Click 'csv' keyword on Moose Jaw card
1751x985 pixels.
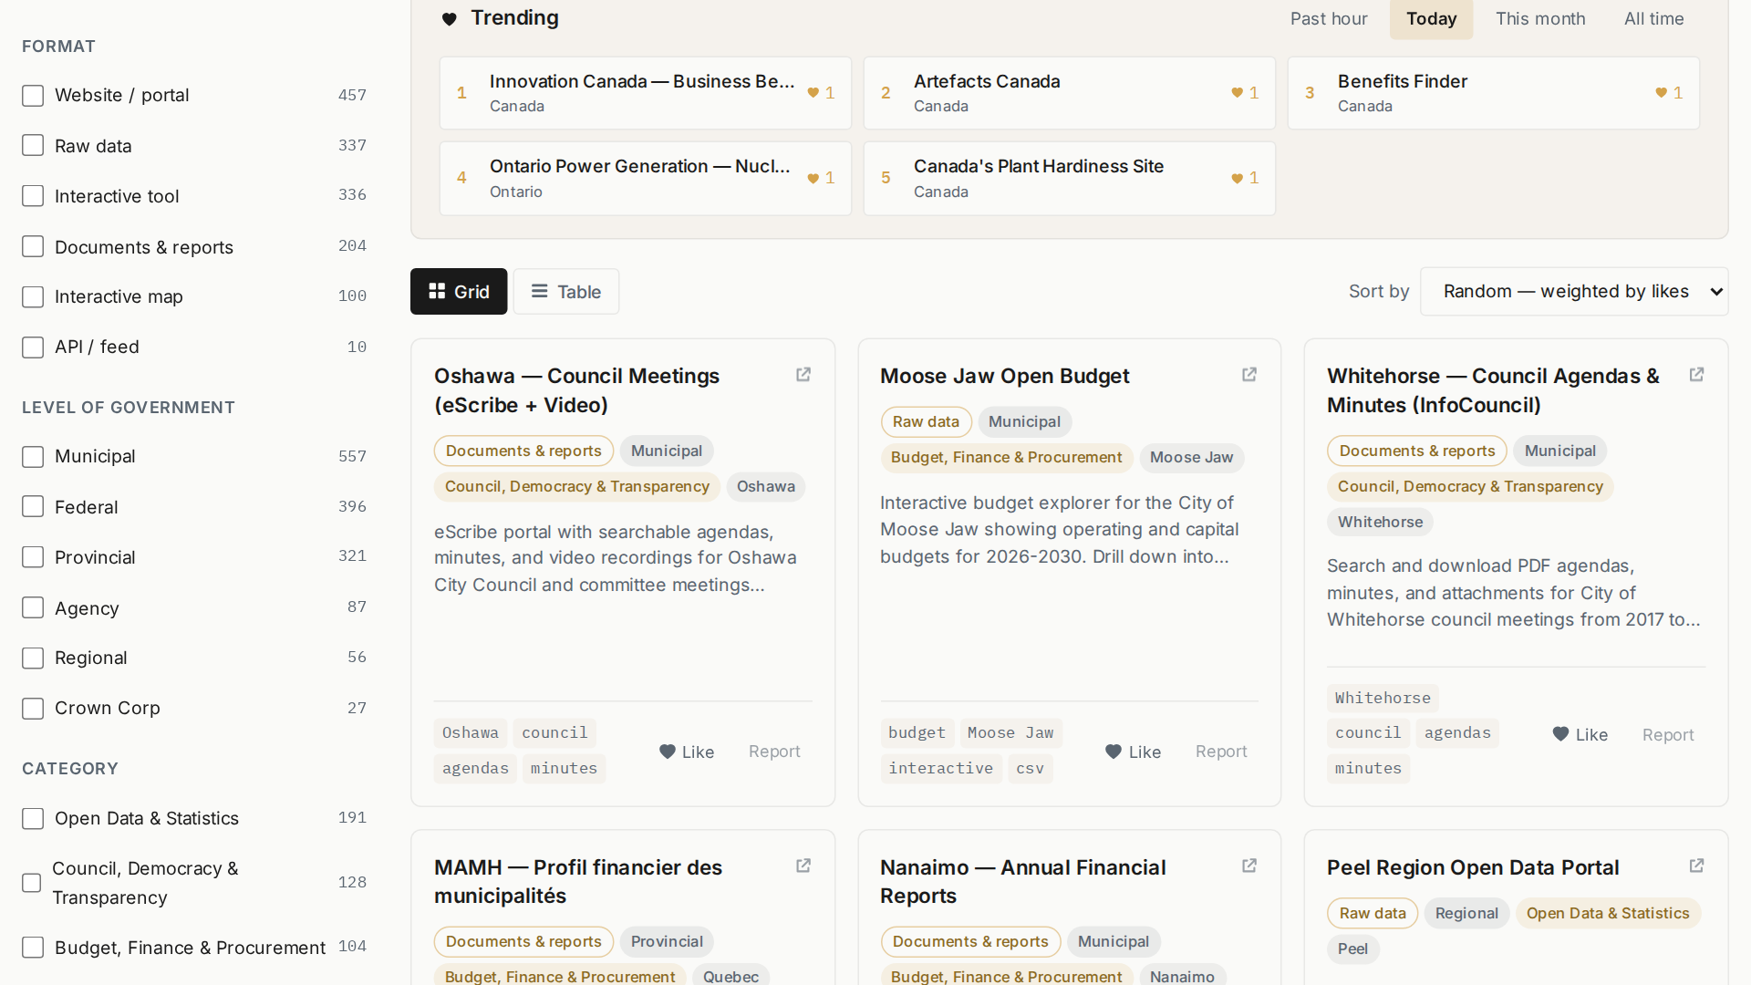click(x=1030, y=768)
